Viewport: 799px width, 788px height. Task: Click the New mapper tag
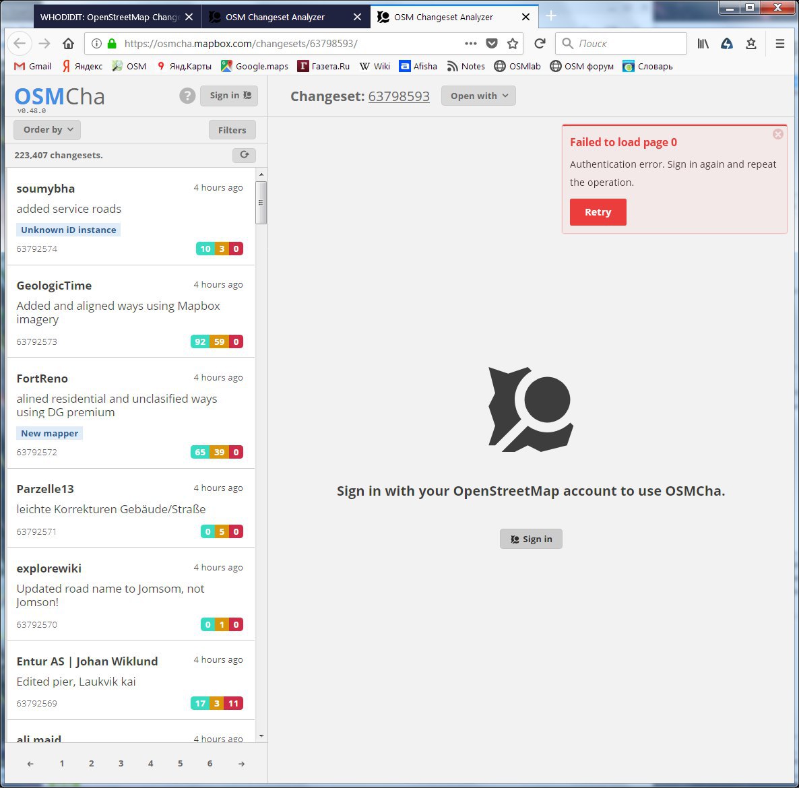click(x=49, y=433)
